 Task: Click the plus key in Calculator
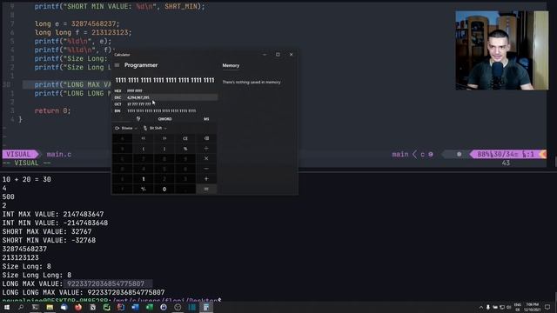point(206,179)
